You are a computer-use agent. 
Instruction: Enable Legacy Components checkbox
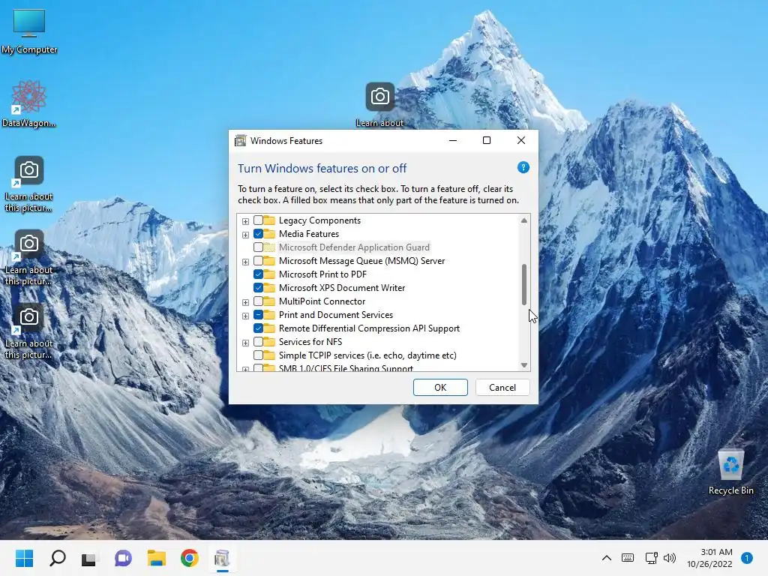[x=258, y=220]
